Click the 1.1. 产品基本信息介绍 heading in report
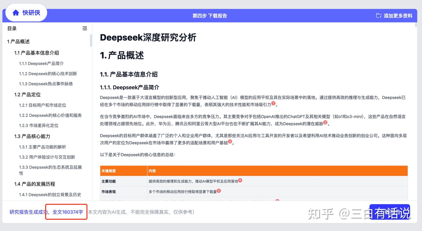Viewport: 422px width, 231px height. coord(129,74)
